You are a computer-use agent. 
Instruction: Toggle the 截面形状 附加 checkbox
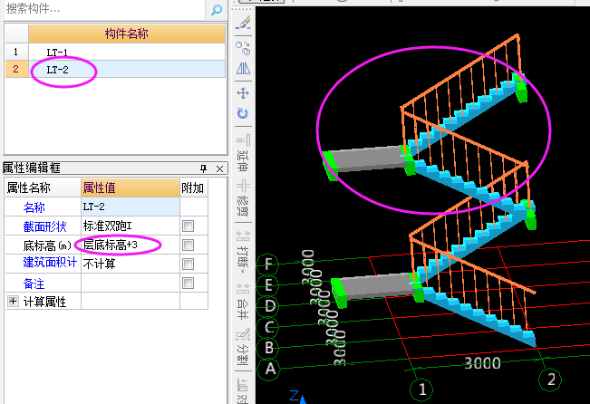[188, 226]
